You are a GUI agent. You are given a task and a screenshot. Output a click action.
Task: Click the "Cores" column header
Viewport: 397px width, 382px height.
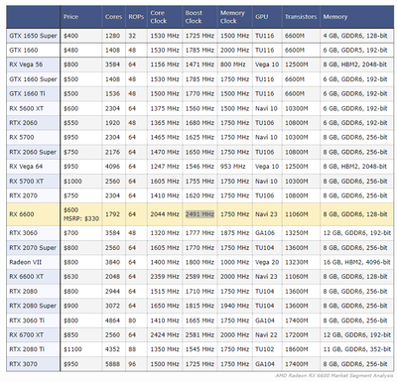[x=113, y=17]
